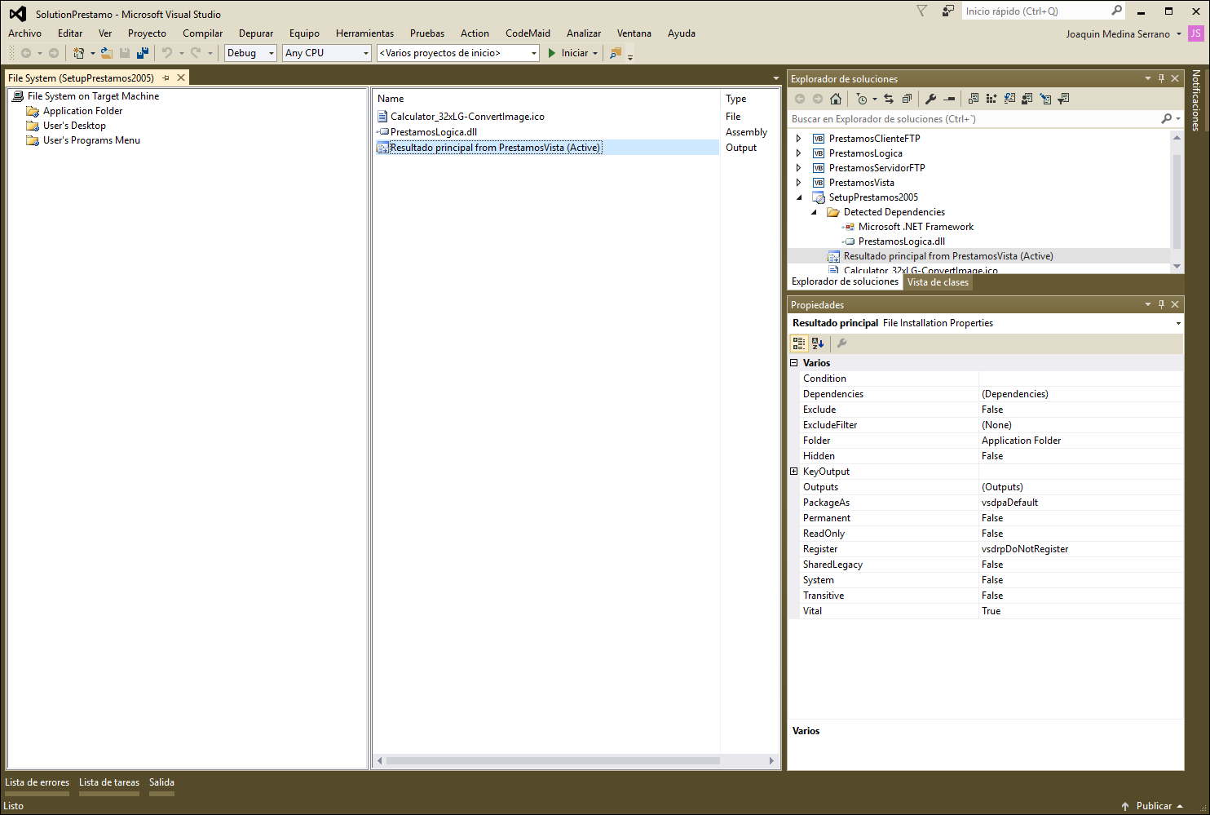Viewport: 1210px width, 815px height.
Task: Click the horizontal scrollbar in file list
Action: pyautogui.click(x=553, y=760)
